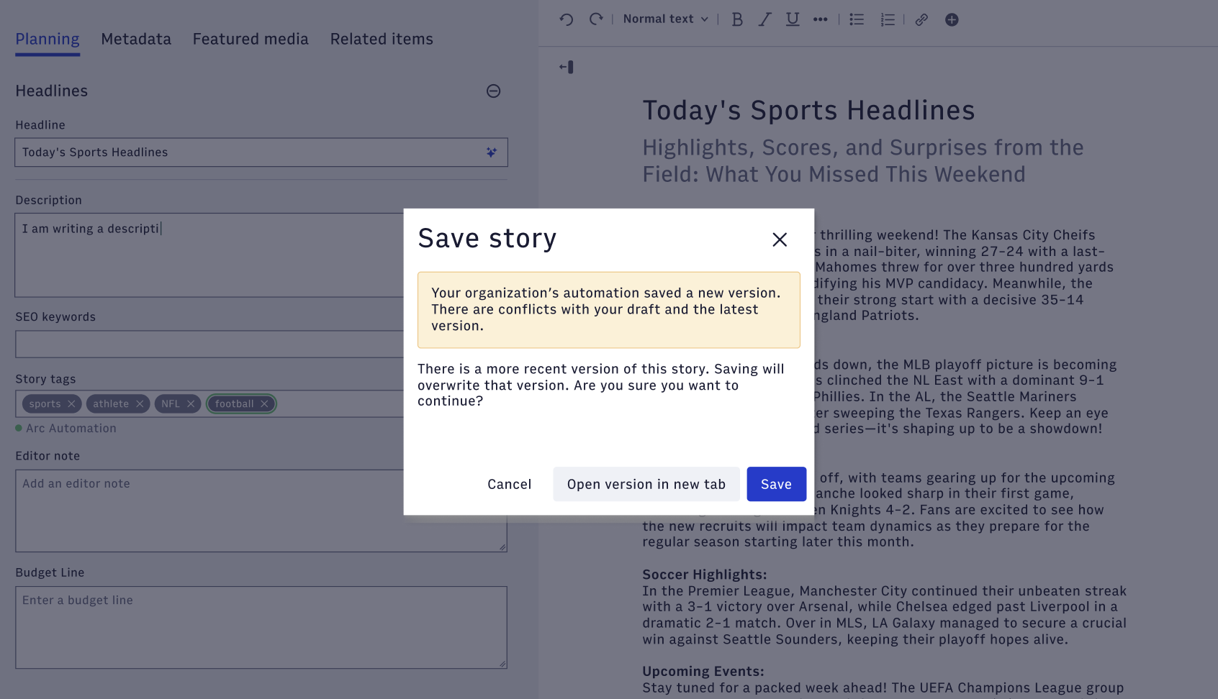
Task: Open more formatting options ellipsis
Action: (820, 19)
